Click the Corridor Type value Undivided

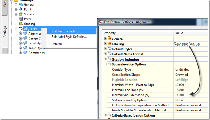tap(182, 69)
